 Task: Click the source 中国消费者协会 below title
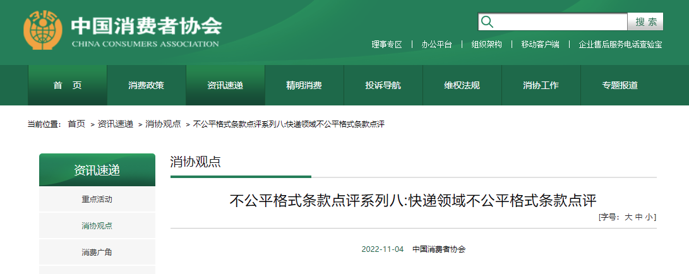(x=439, y=249)
